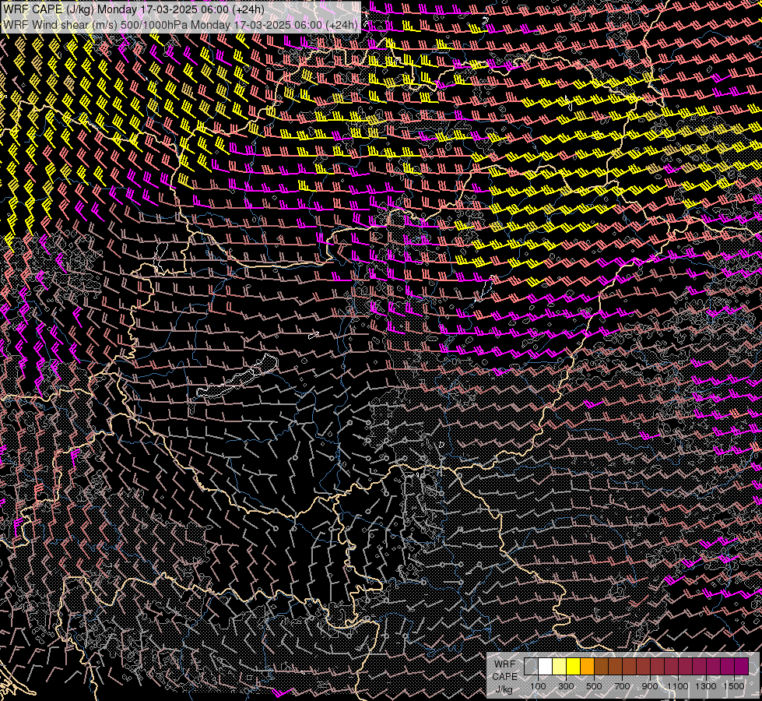Viewport: 762px width, 701px height.
Task: Click the bright yellow 300 J/kg legend swatch
Action: (574, 667)
